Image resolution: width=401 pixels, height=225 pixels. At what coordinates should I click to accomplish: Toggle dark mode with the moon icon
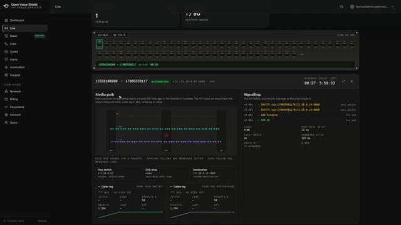coord(341,7)
